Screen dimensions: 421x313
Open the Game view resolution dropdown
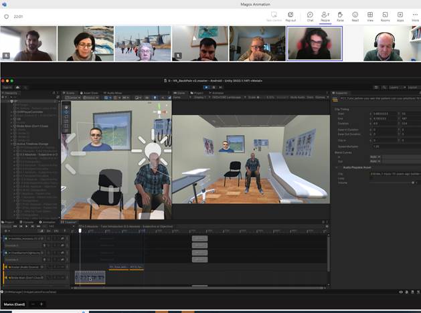[228, 98]
